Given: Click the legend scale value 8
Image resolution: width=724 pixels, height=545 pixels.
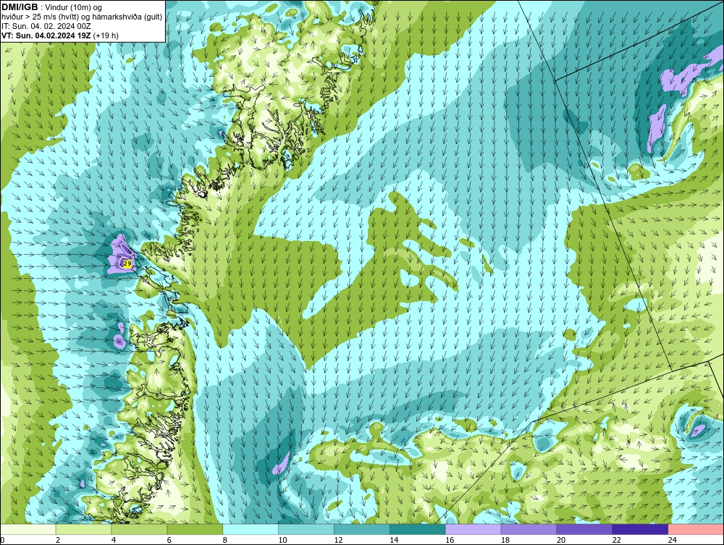Looking at the screenshot, I should (225, 540).
